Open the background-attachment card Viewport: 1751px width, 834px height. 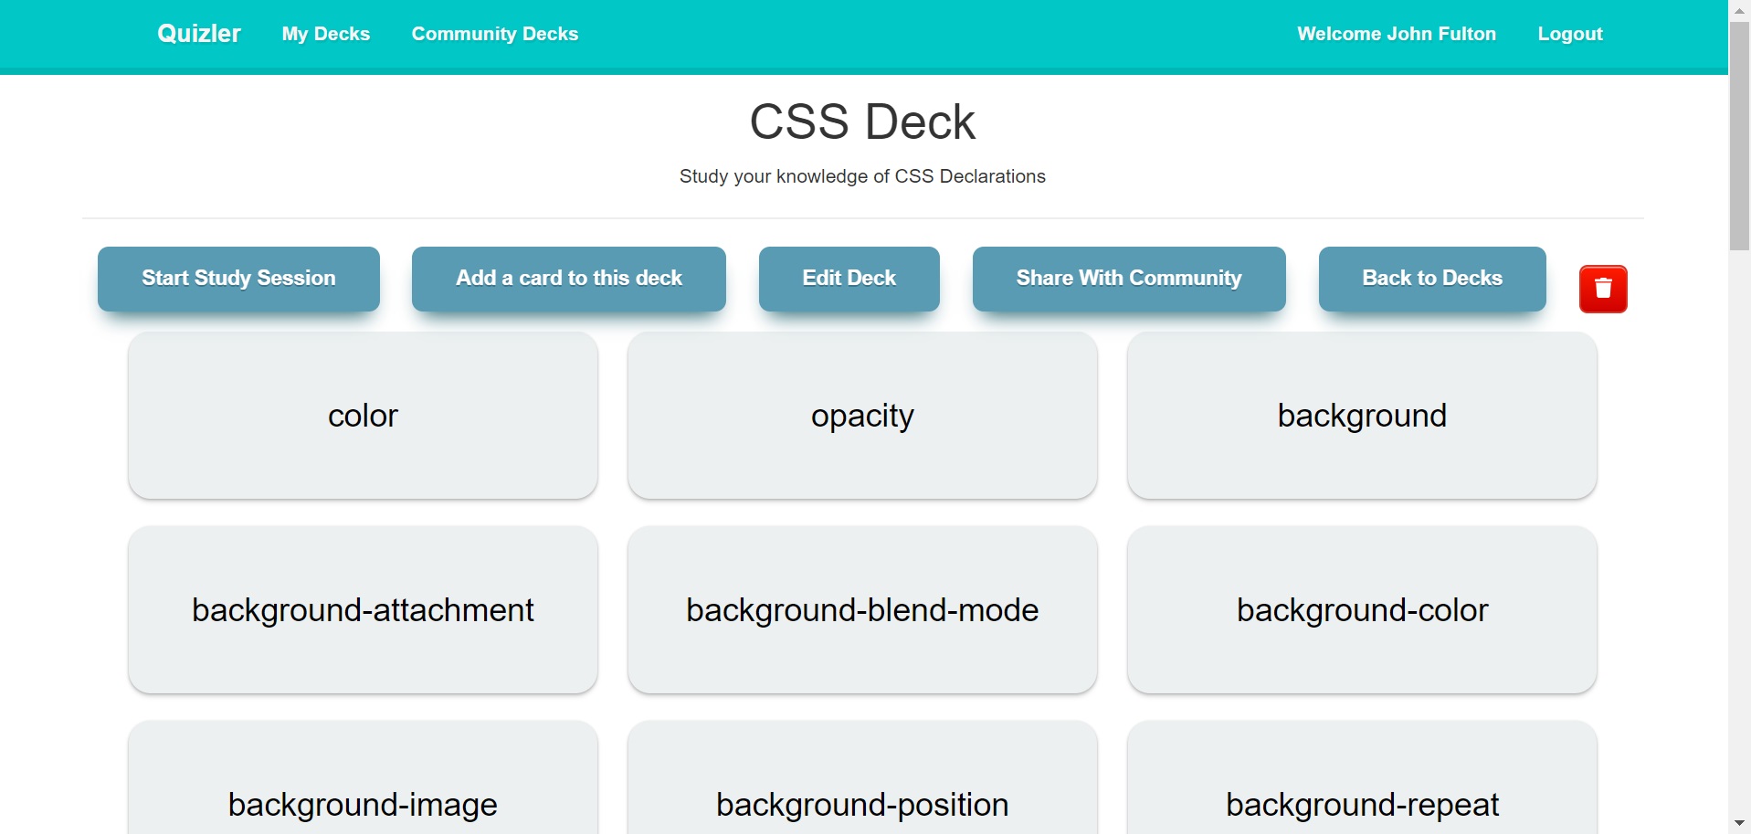pos(364,609)
